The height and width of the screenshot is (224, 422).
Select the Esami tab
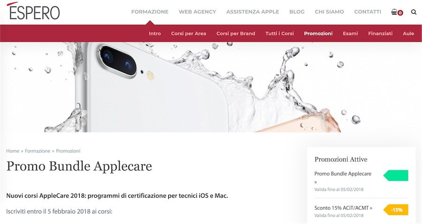coord(350,34)
